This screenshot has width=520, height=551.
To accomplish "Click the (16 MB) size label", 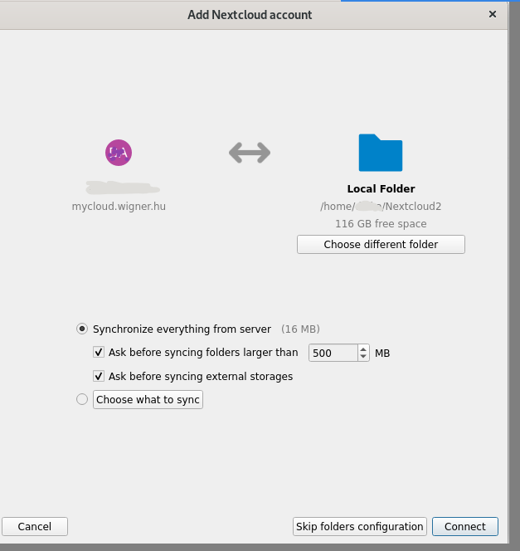I will (300, 329).
